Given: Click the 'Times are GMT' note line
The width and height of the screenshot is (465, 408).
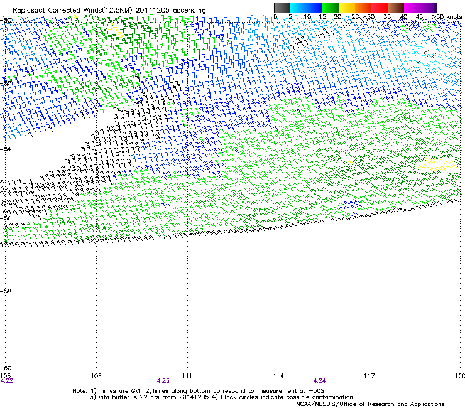Looking at the screenshot, I should (x=199, y=391).
